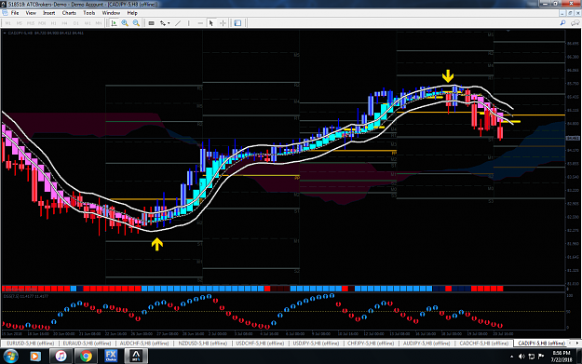The image size is (582, 364).
Task: Open iTunes from the taskbar
Action: pyautogui.click(x=61, y=357)
